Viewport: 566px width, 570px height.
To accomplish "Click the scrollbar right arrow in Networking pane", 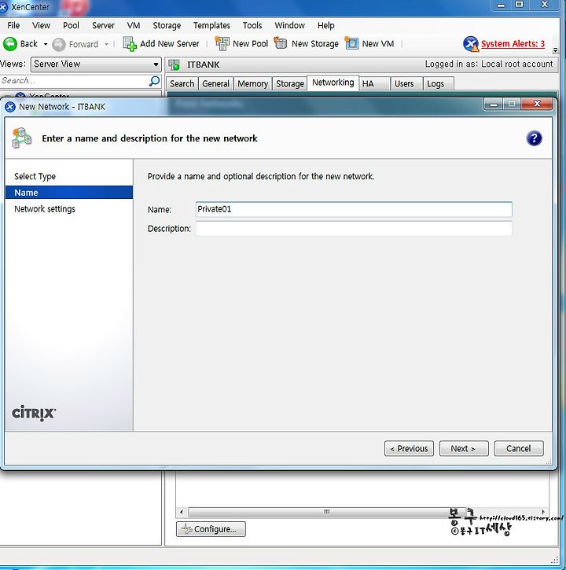I will tap(543, 512).
